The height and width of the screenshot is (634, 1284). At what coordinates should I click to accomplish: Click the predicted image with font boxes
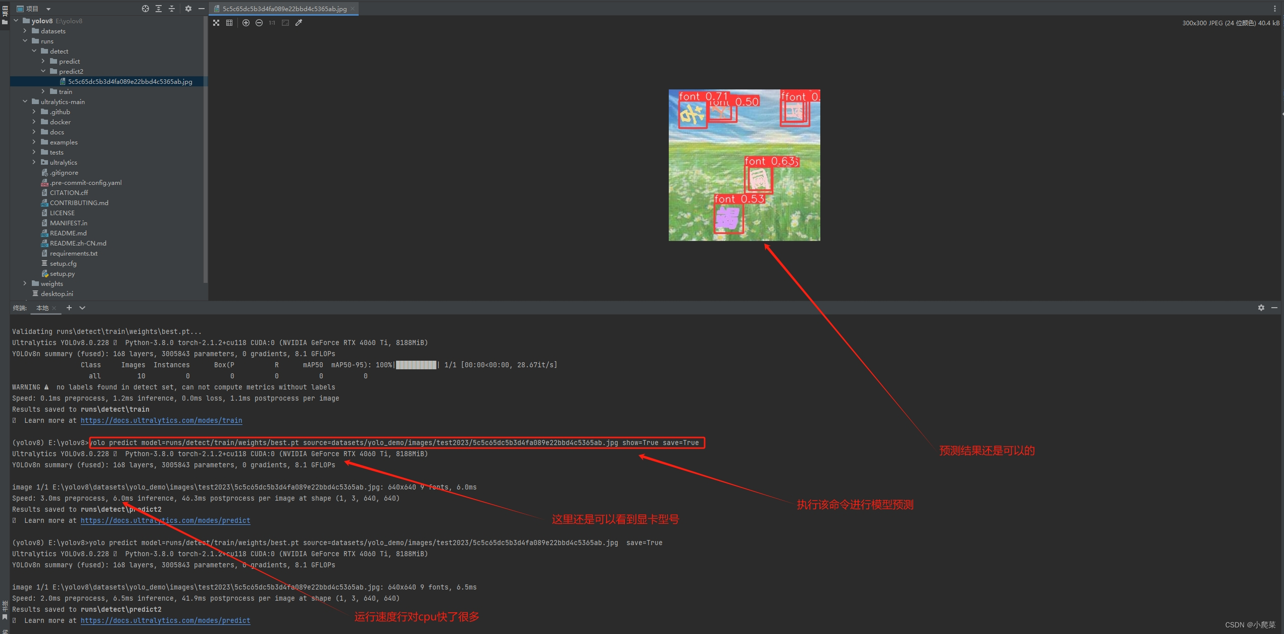click(744, 165)
